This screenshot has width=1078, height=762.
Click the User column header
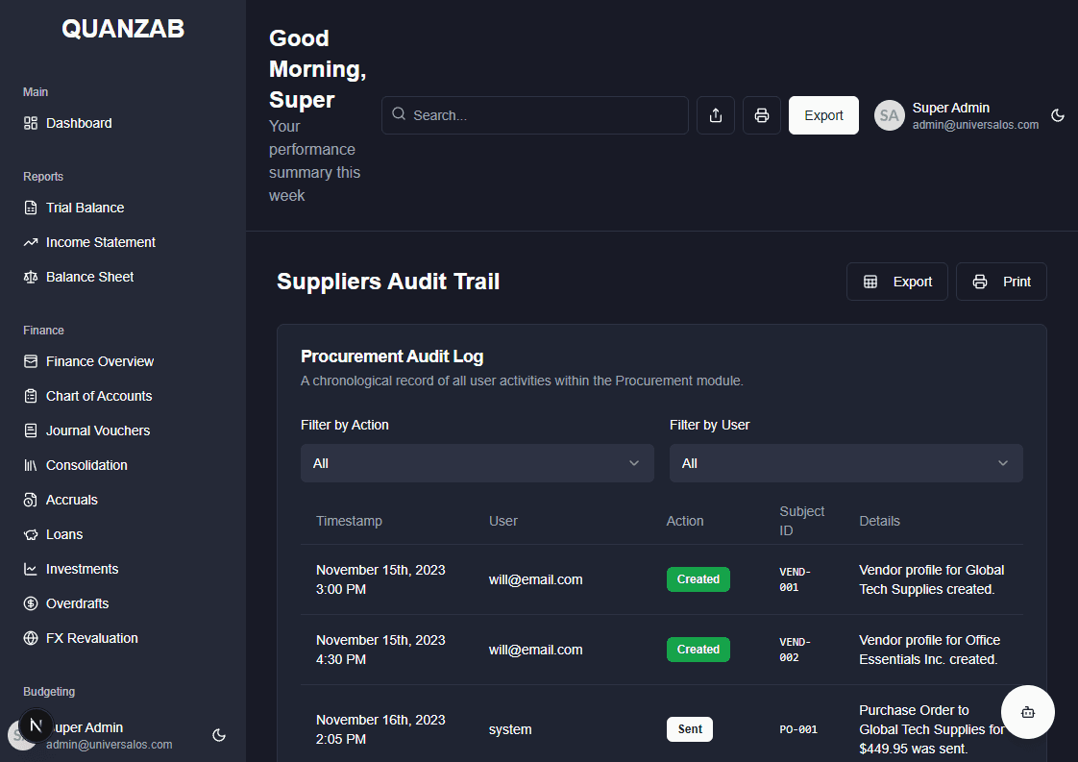tap(503, 522)
